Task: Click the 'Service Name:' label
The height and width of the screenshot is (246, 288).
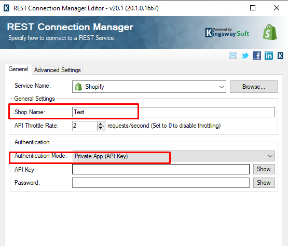Action: click(x=33, y=86)
